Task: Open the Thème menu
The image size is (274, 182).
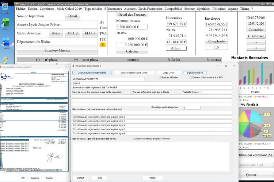Action: pos(244,9)
